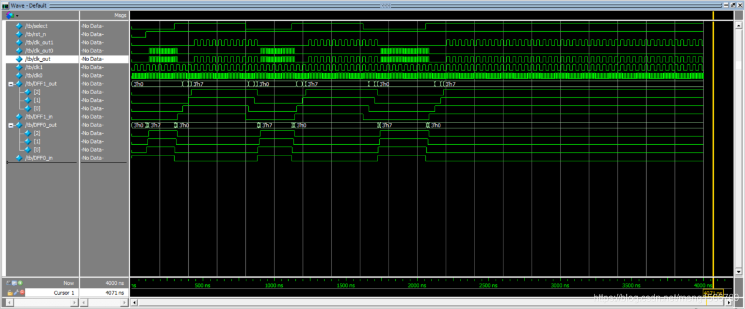Toggle the lock icon for Cursor 1
The width and height of the screenshot is (745, 309).
coord(10,293)
